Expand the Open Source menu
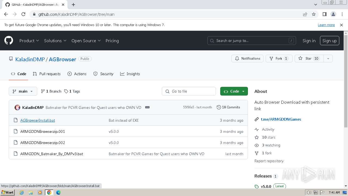Viewport: 348px width, 196px height. click(x=86, y=41)
